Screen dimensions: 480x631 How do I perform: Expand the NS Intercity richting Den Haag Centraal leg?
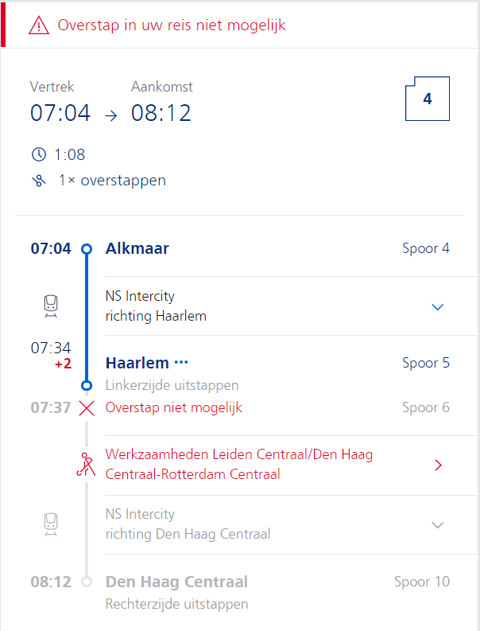click(437, 524)
